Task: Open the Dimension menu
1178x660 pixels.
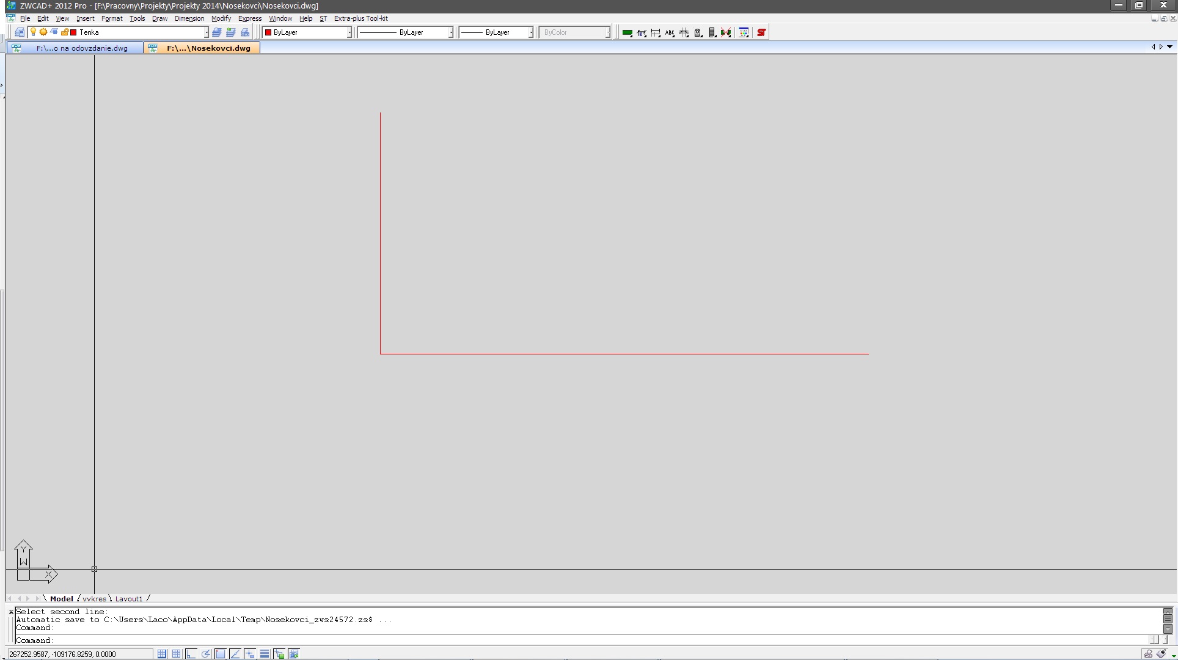Action: [x=189, y=18]
